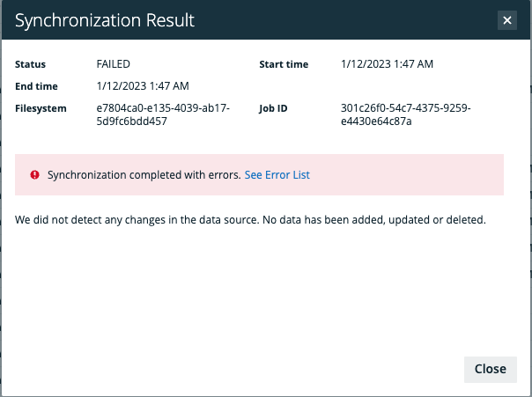Open the See Error List link
The height and width of the screenshot is (397, 532).
click(x=277, y=175)
